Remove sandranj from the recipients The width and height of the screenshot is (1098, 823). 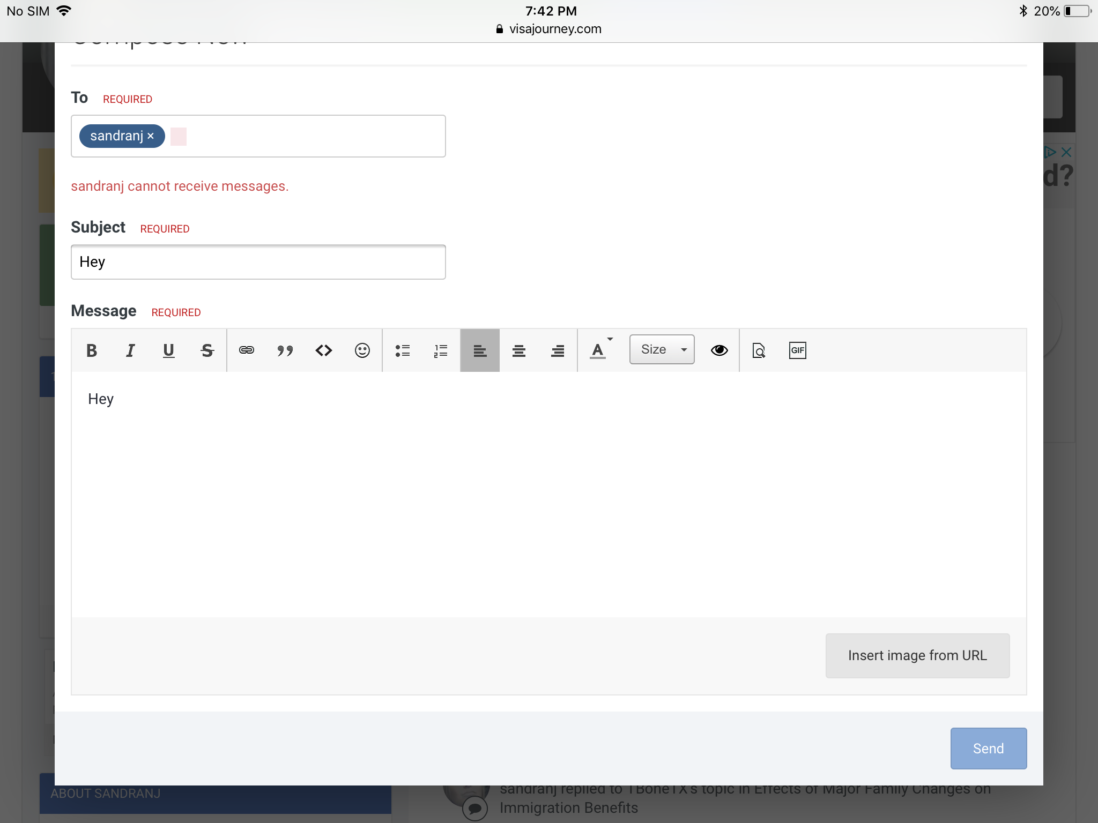click(151, 136)
